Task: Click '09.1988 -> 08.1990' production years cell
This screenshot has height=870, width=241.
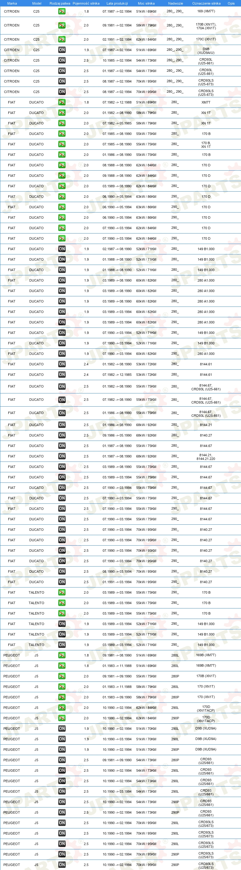Action: 117,176
